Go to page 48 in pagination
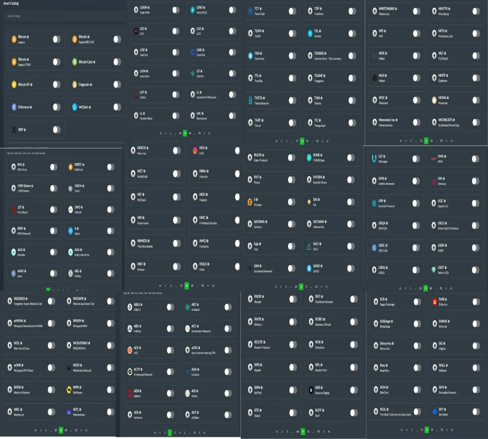Viewport: 488px width, 439px height. [190, 133]
